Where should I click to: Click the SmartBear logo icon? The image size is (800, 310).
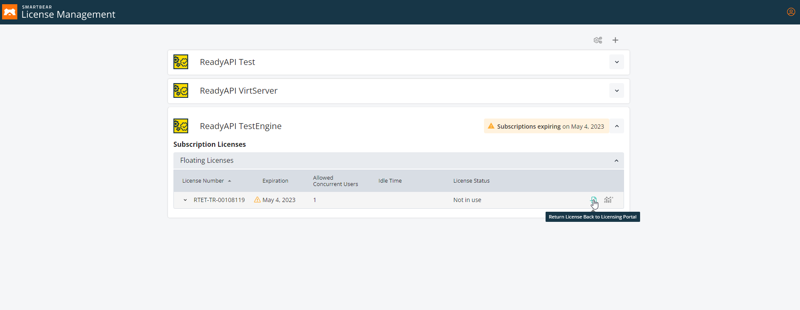click(10, 12)
